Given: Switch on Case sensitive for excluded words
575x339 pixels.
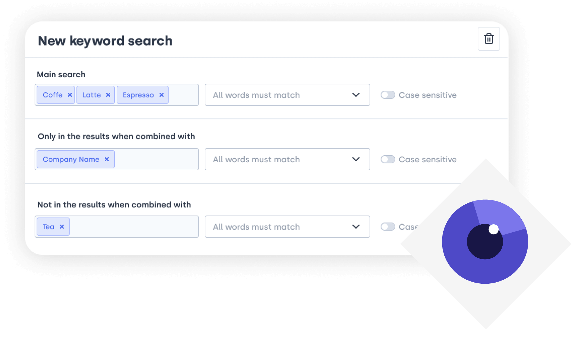Looking at the screenshot, I should pyautogui.click(x=388, y=226).
